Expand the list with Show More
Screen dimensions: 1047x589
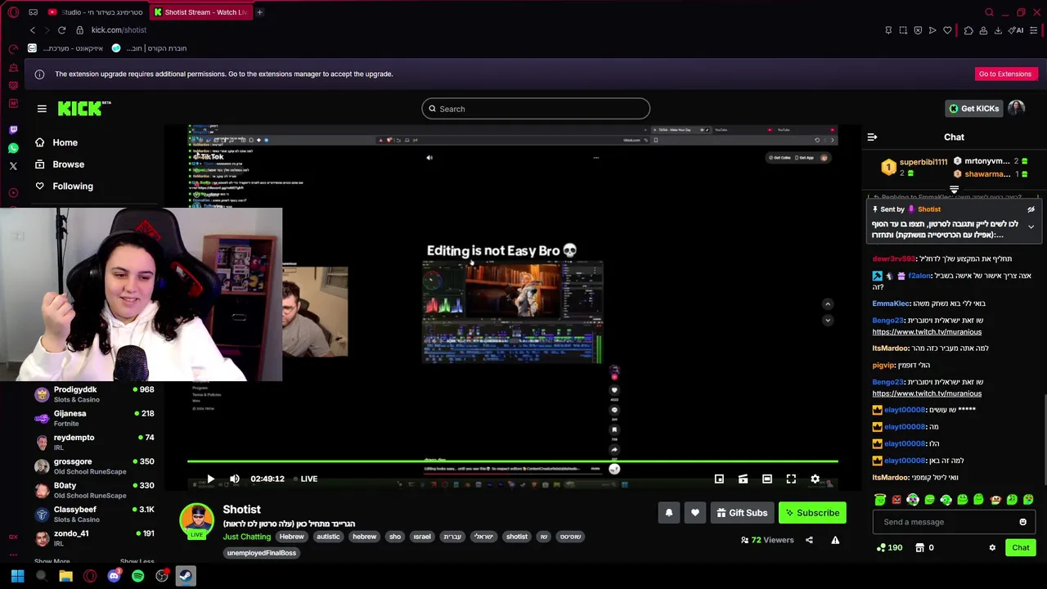52,561
